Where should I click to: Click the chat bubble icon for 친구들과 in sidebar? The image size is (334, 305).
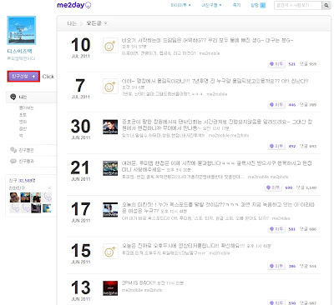click(x=13, y=161)
